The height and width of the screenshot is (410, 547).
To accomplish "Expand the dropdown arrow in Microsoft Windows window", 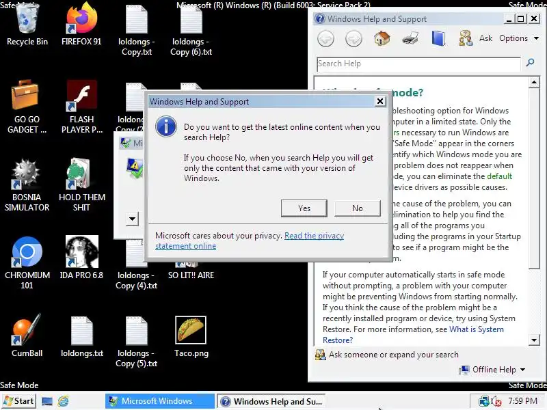I will tap(132, 219).
